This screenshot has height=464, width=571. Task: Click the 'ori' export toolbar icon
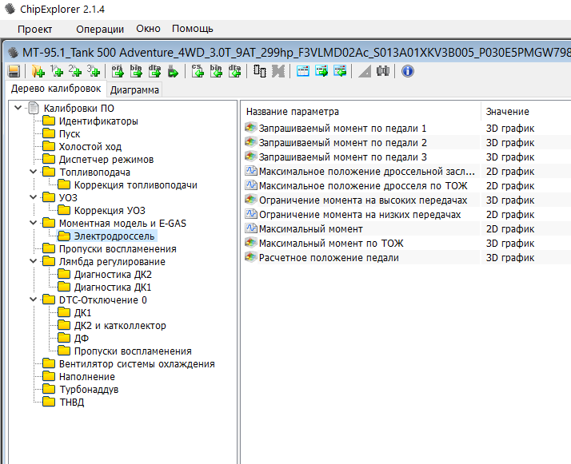click(118, 71)
